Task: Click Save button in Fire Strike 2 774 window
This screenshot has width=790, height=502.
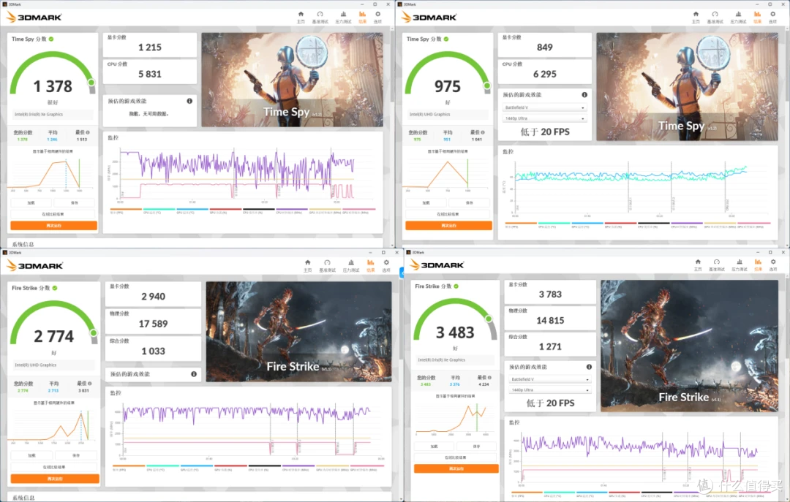Action: [75, 455]
